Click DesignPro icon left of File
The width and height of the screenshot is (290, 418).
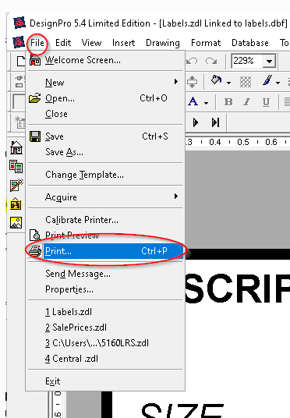[x=19, y=42]
